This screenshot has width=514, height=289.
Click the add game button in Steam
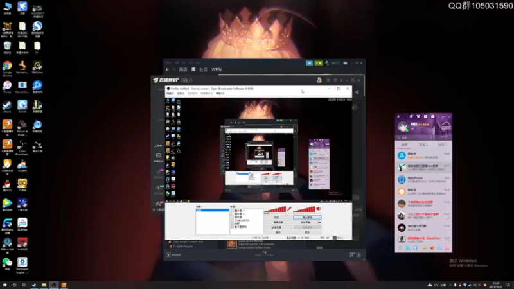(x=174, y=254)
